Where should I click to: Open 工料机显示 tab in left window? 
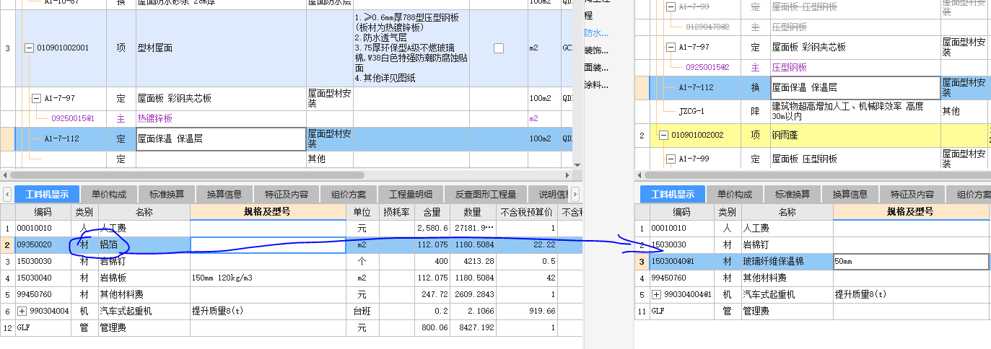tap(47, 194)
